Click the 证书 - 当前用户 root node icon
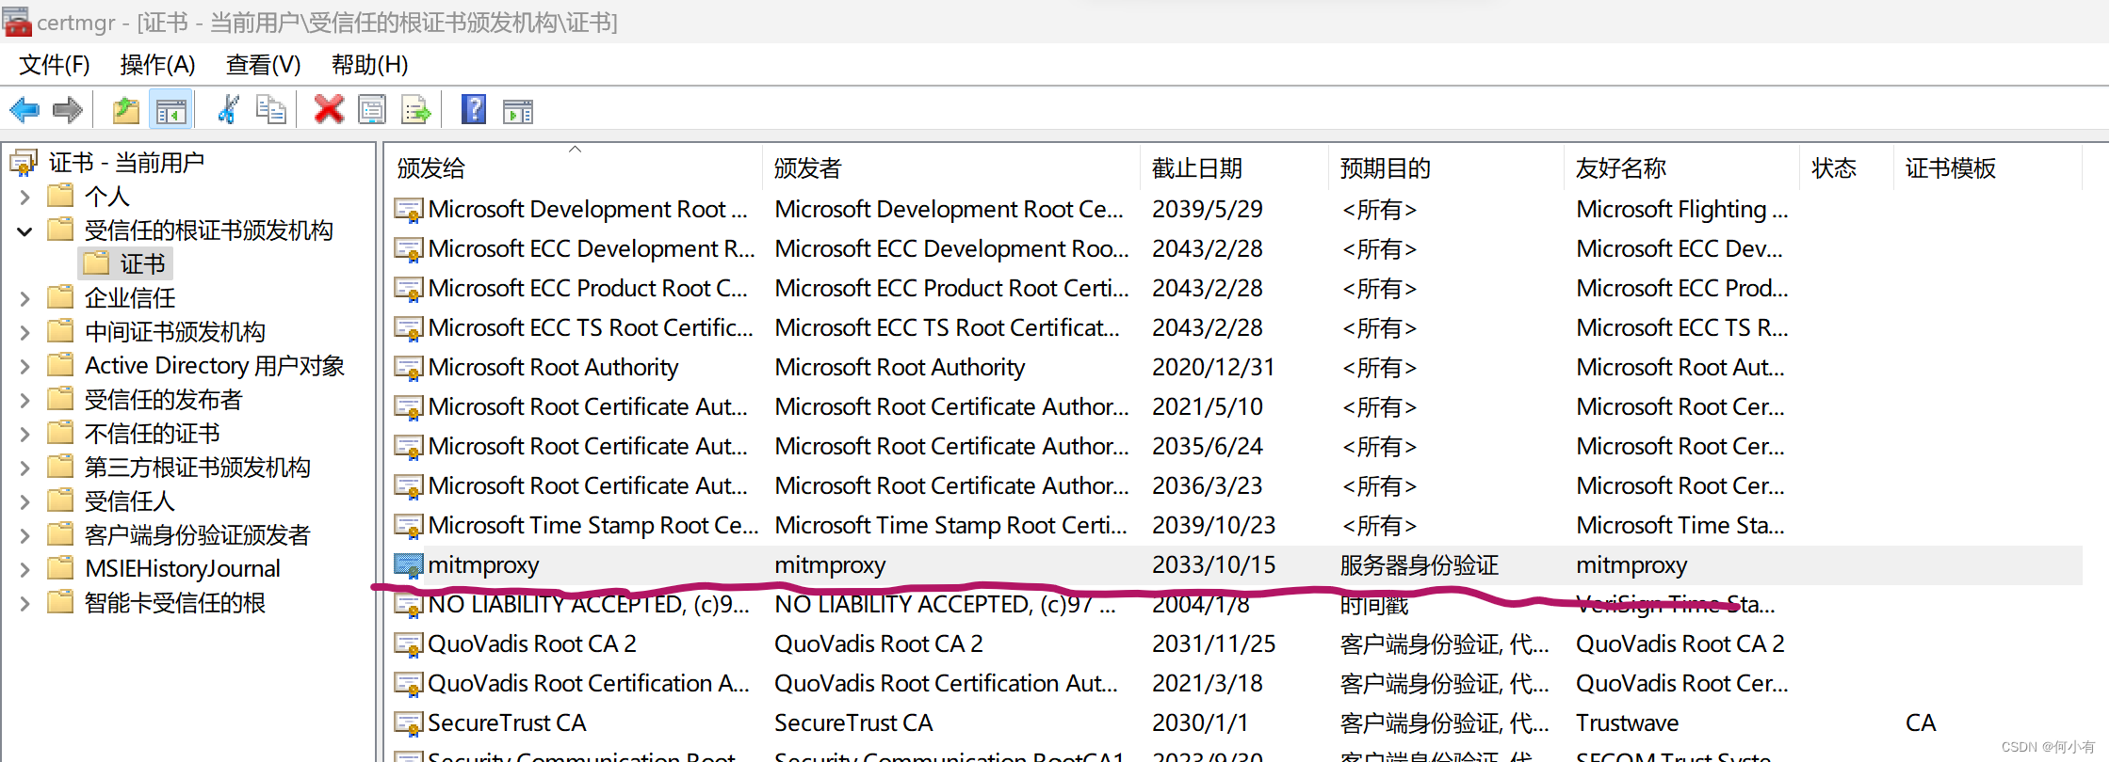The image size is (2110, 762). pos(24,163)
